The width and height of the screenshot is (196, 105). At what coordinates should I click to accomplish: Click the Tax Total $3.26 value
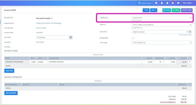184,96
